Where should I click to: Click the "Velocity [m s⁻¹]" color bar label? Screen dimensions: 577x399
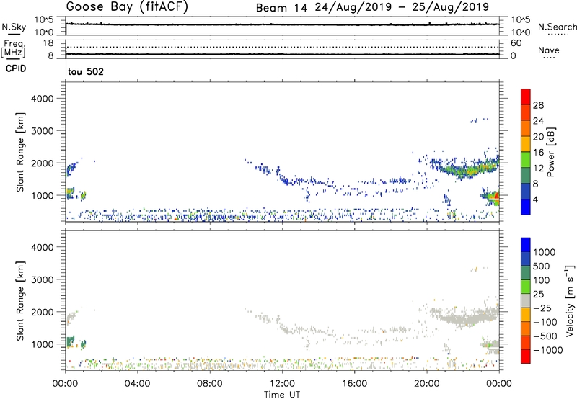570,300
